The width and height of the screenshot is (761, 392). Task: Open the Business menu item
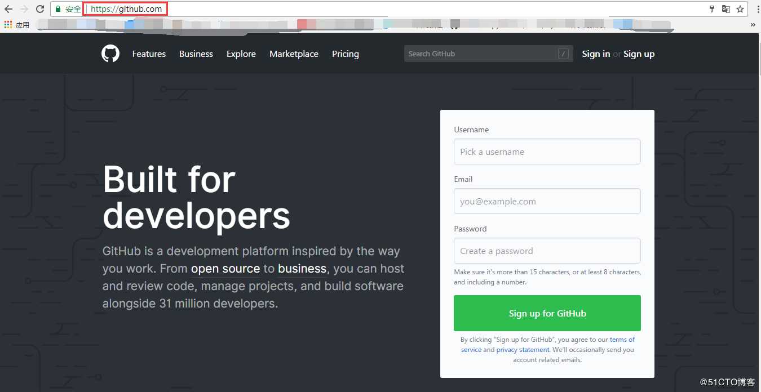[196, 54]
